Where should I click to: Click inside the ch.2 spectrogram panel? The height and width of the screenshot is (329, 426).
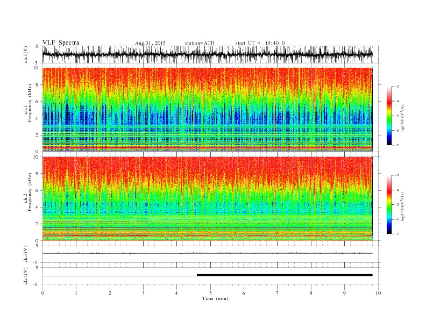(207, 199)
